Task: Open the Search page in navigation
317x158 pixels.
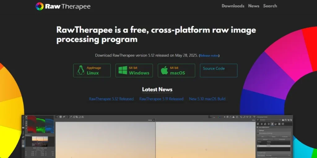Action: pyautogui.click(x=270, y=6)
